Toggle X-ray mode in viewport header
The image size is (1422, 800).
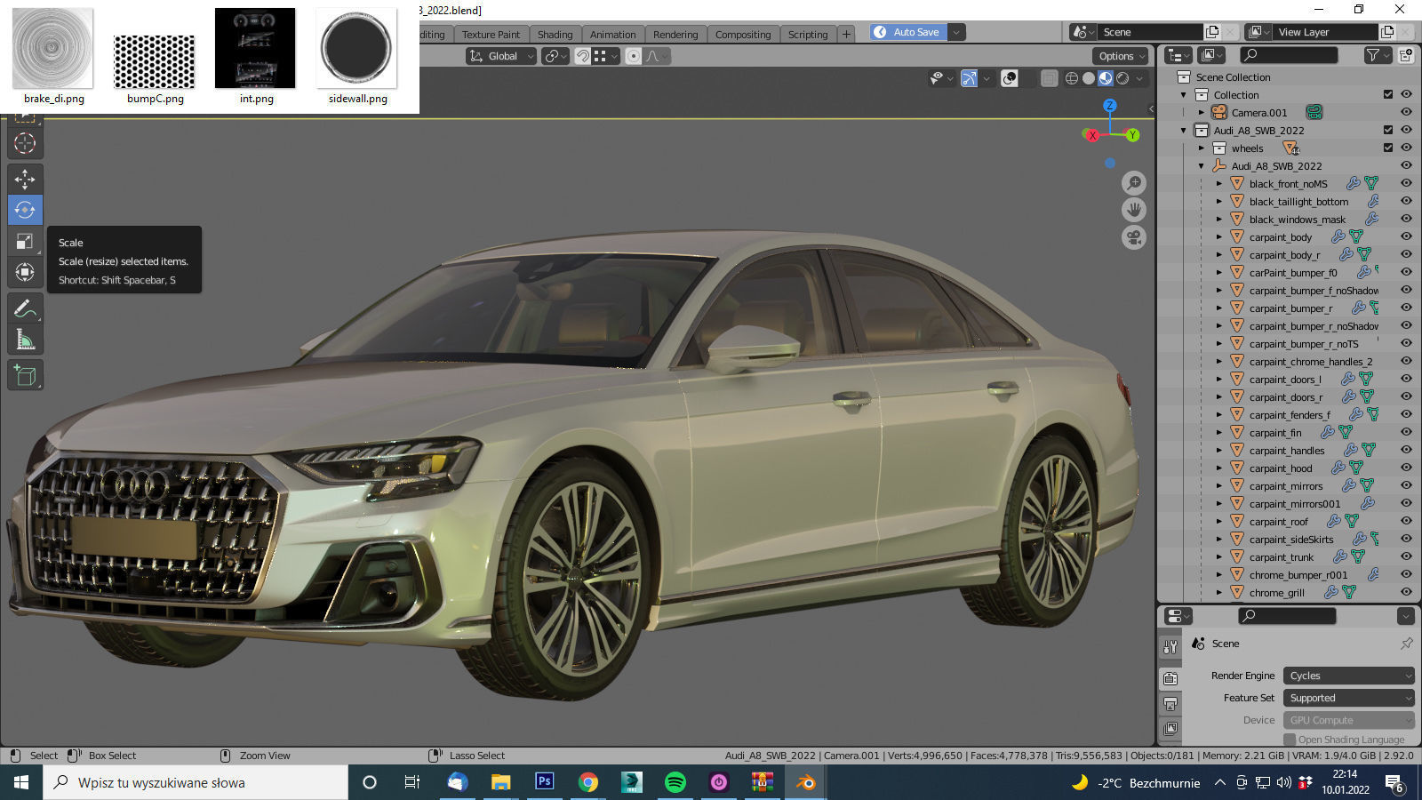pyautogui.click(x=1050, y=78)
